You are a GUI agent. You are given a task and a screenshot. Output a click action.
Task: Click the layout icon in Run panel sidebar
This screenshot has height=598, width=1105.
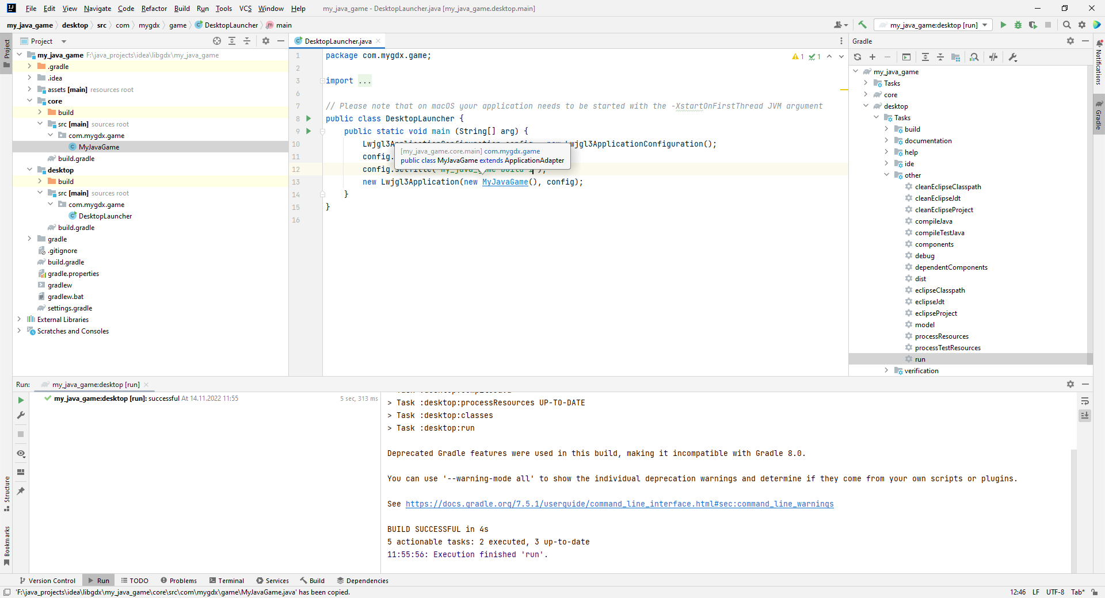pyautogui.click(x=21, y=472)
